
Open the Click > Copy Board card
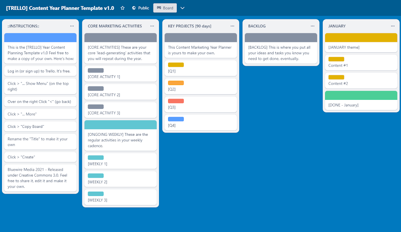[40, 126]
